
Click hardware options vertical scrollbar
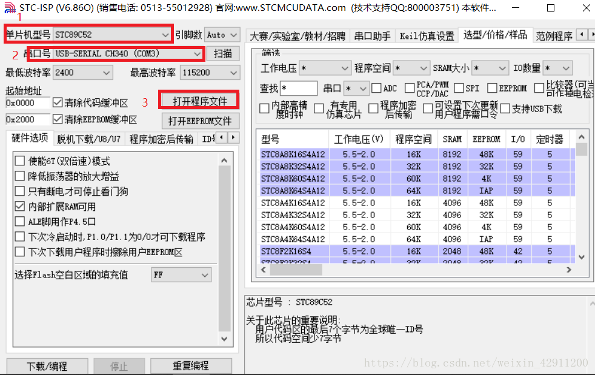(x=224, y=248)
